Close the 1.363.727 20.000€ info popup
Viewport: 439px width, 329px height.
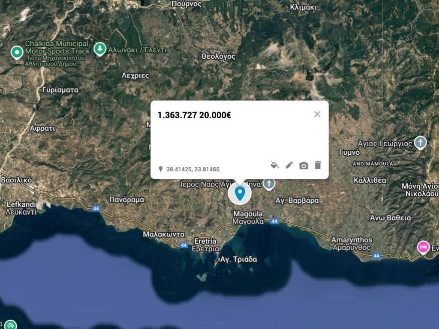pos(317,114)
